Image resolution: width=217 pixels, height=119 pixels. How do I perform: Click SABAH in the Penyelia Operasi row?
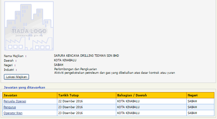pos(192,101)
